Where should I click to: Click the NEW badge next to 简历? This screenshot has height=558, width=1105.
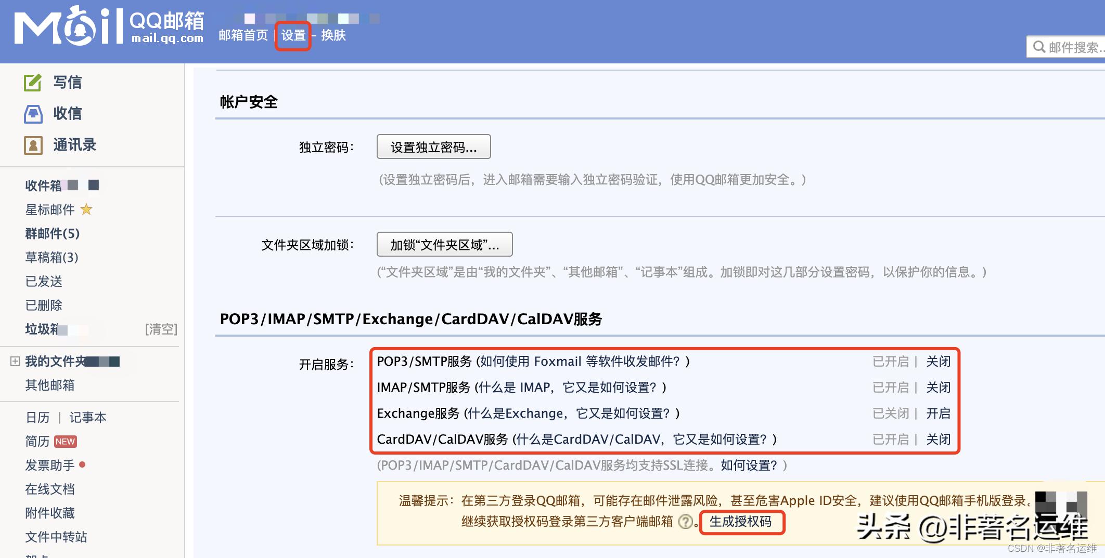tap(66, 441)
